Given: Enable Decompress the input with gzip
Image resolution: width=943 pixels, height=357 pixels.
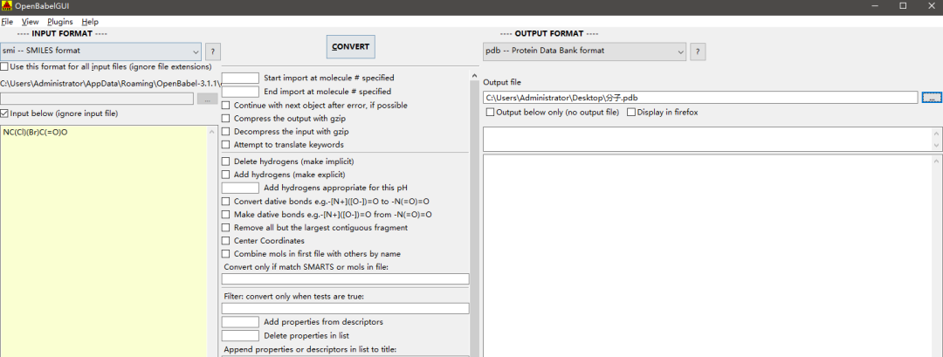Looking at the screenshot, I should [225, 132].
